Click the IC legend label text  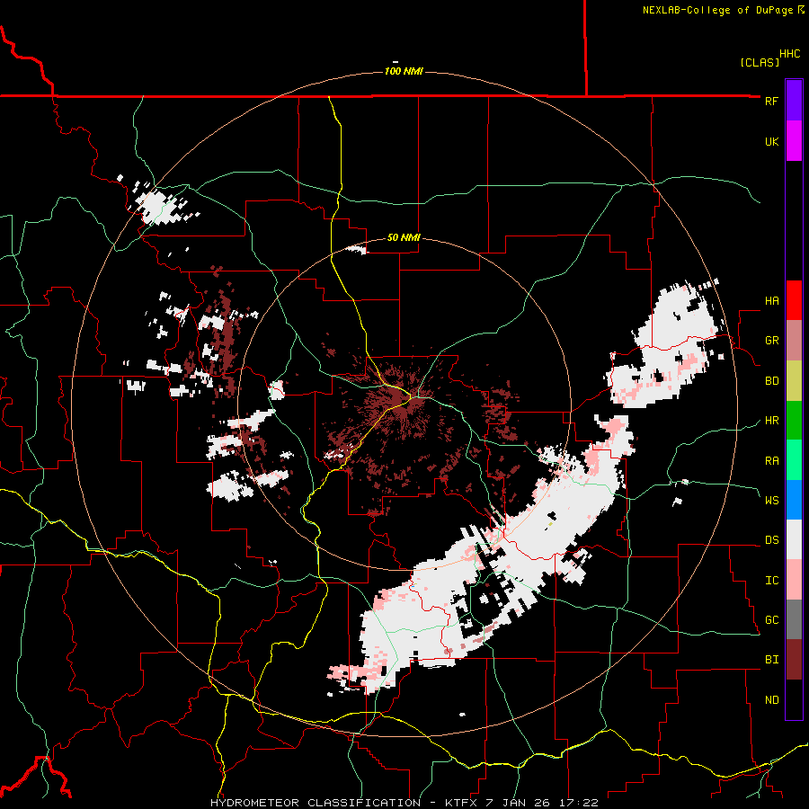tap(771, 581)
